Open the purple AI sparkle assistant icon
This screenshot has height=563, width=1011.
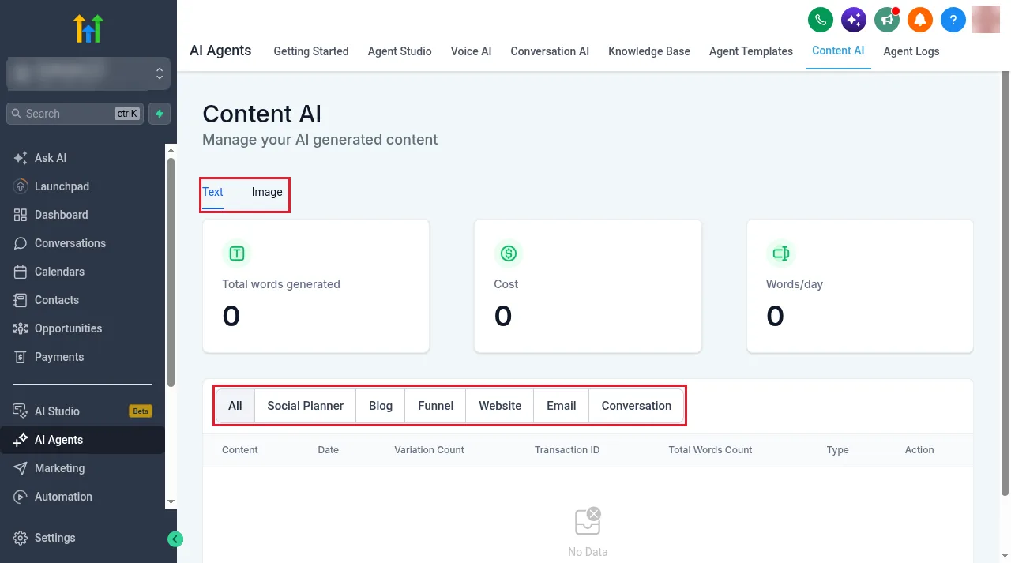(x=854, y=20)
